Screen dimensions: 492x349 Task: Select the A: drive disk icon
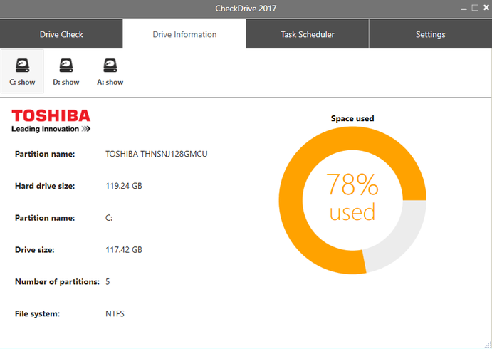click(110, 66)
